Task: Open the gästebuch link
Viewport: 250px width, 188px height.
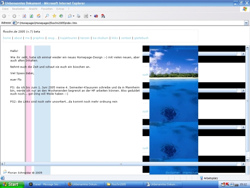Action: pos(141,38)
